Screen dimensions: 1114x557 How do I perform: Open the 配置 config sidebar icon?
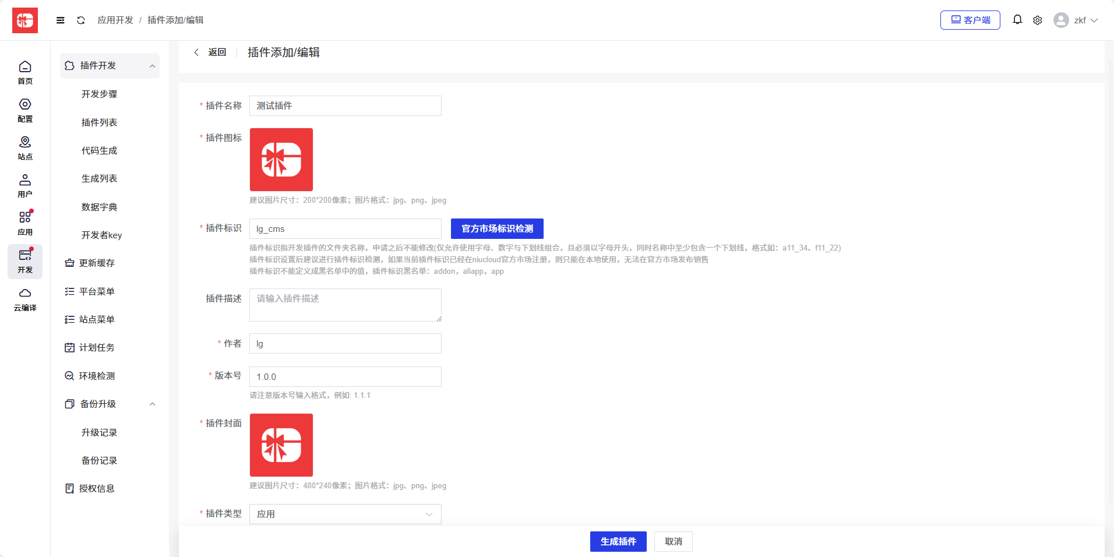tap(25, 110)
